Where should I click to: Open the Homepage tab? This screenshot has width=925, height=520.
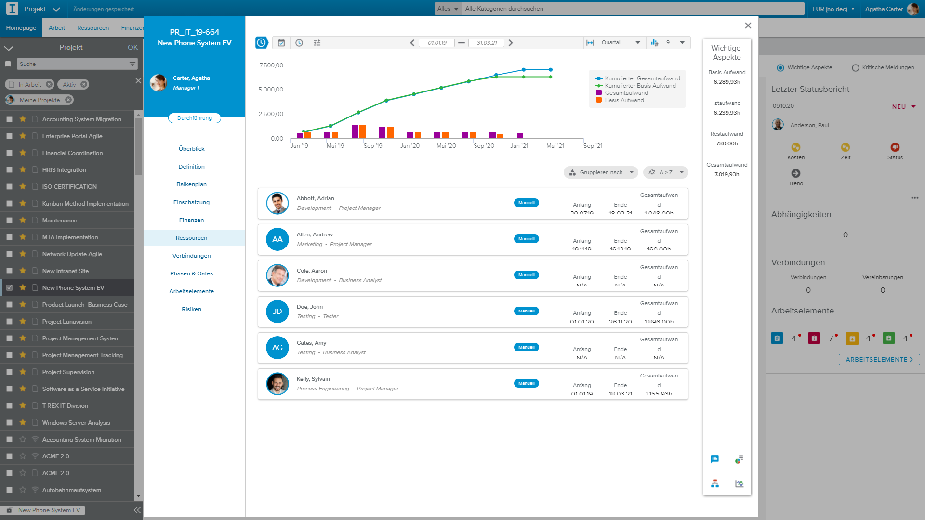point(21,27)
